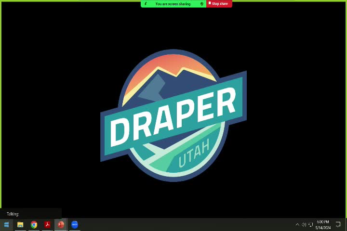The image size is (347, 231).
Task: Switch to PowerPoint in the taskbar
Action: point(61,225)
